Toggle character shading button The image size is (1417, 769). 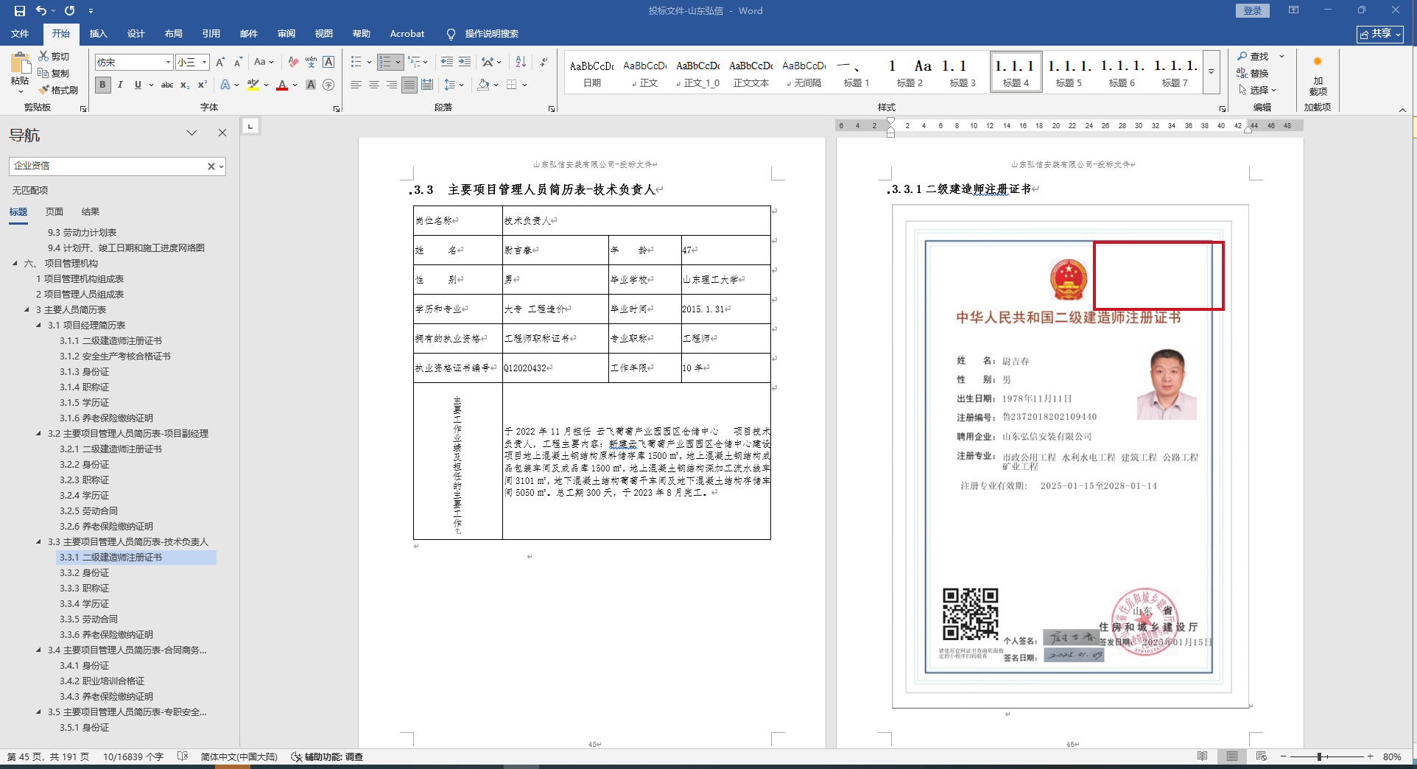click(x=311, y=85)
